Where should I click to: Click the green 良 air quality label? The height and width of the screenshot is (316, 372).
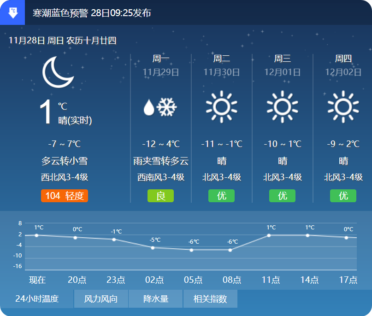(160, 196)
